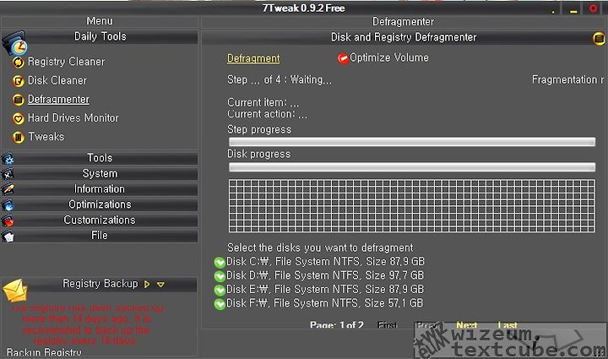Expand the File menu section
The image size is (608, 359).
point(100,236)
